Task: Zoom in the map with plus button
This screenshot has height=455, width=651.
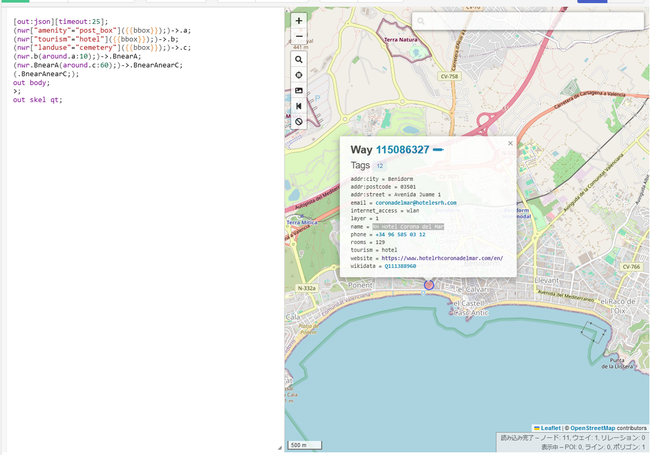Action: [x=299, y=21]
